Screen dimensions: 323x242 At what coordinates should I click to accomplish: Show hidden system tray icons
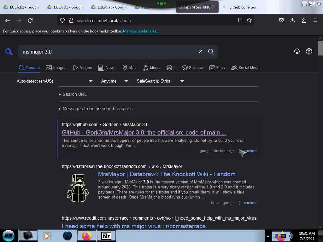(268, 236)
